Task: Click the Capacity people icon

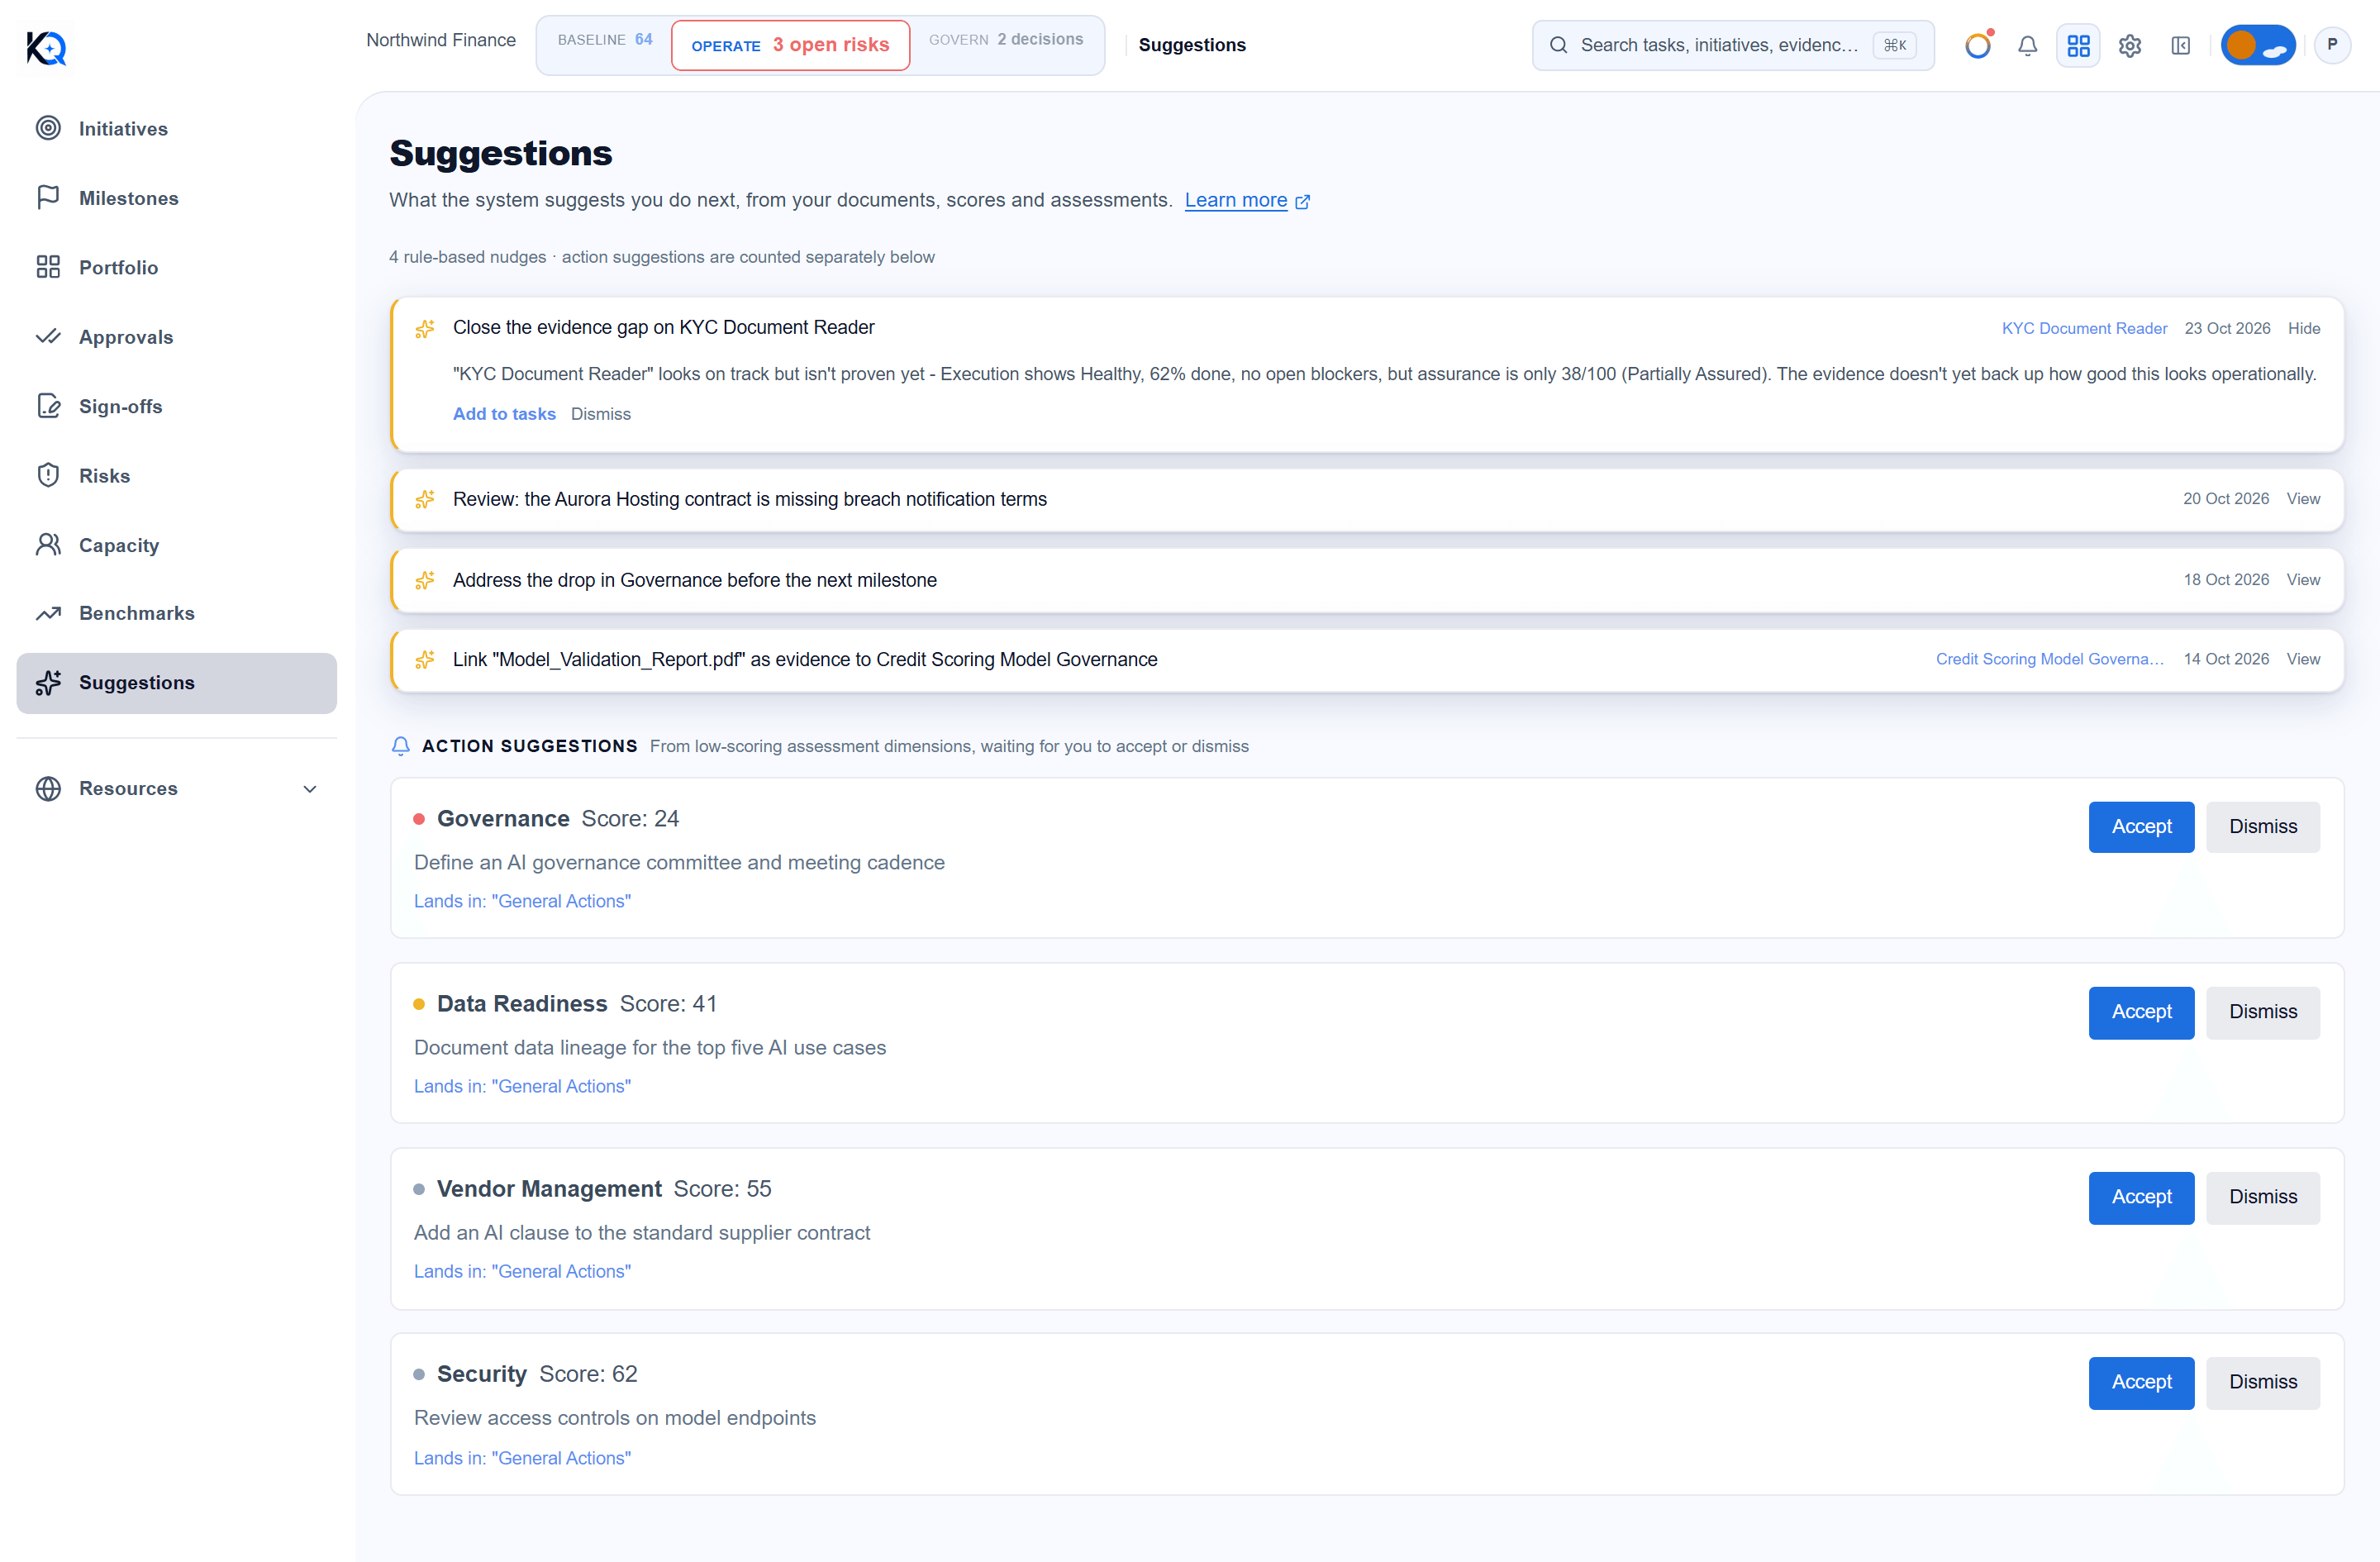Action: click(x=48, y=544)
